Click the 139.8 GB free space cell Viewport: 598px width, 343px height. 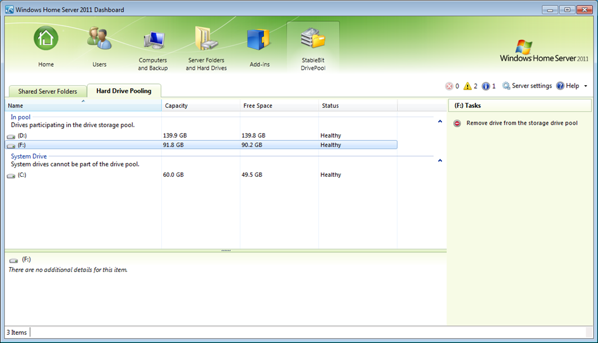[253, 135]
